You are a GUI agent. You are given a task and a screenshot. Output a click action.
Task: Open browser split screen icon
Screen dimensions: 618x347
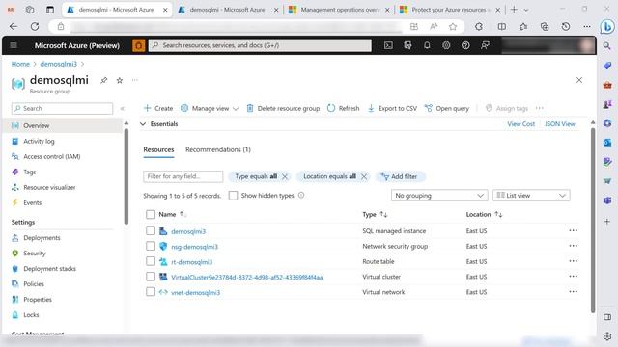pos(502,26)
